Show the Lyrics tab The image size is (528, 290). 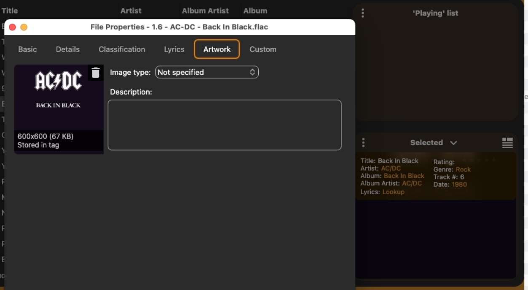[x=174, y=49]
